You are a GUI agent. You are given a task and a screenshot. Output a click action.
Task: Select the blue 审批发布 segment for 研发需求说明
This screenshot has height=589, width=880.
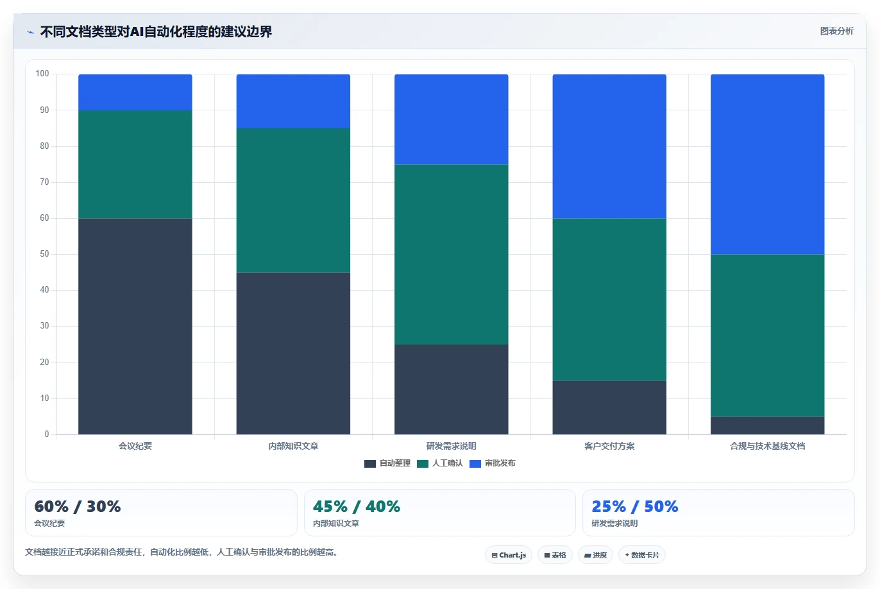[x=452, y=119]
